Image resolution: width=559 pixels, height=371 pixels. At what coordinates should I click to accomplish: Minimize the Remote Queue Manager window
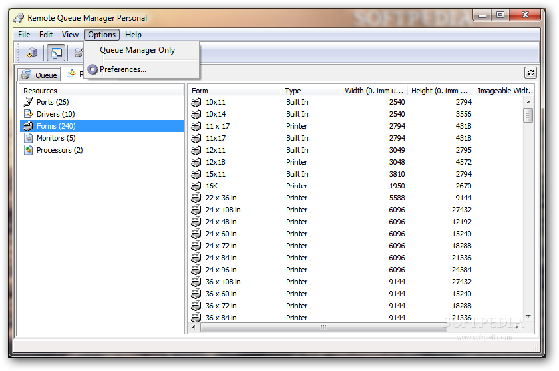[482, 15]
